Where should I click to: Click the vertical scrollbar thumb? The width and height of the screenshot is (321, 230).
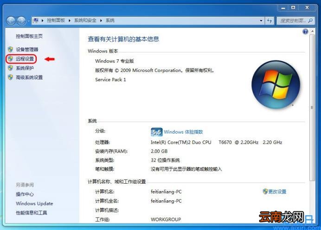coord(312,108)
